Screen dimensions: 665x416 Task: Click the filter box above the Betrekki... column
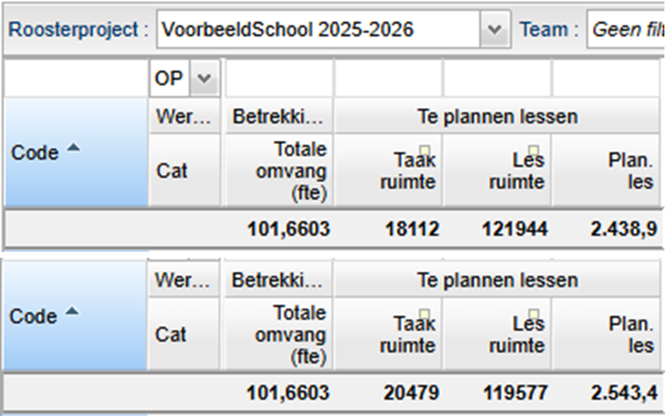click(278, 79)
